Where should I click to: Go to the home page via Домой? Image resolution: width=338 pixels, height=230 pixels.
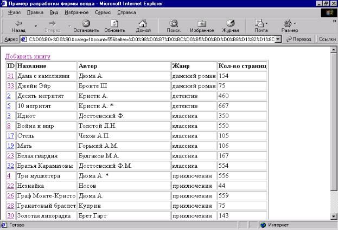coord(143,26)
